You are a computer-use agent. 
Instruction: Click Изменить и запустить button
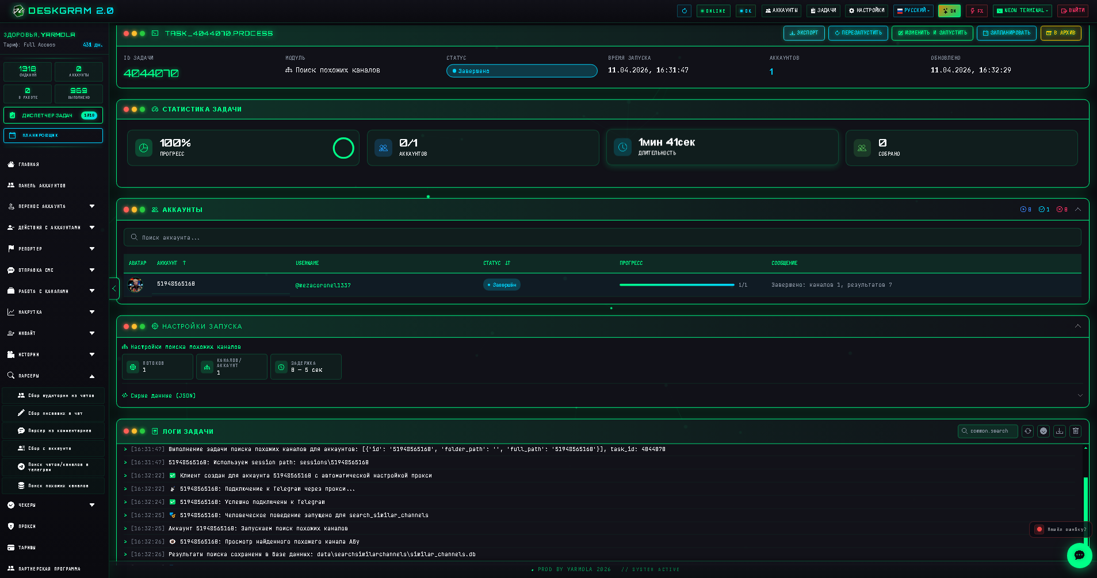click(932, 33)
